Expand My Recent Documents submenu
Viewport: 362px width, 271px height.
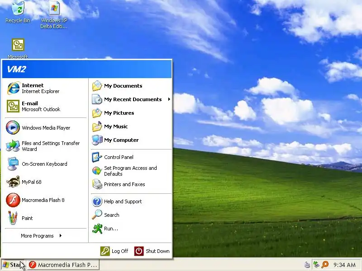[x=131, y=99]
